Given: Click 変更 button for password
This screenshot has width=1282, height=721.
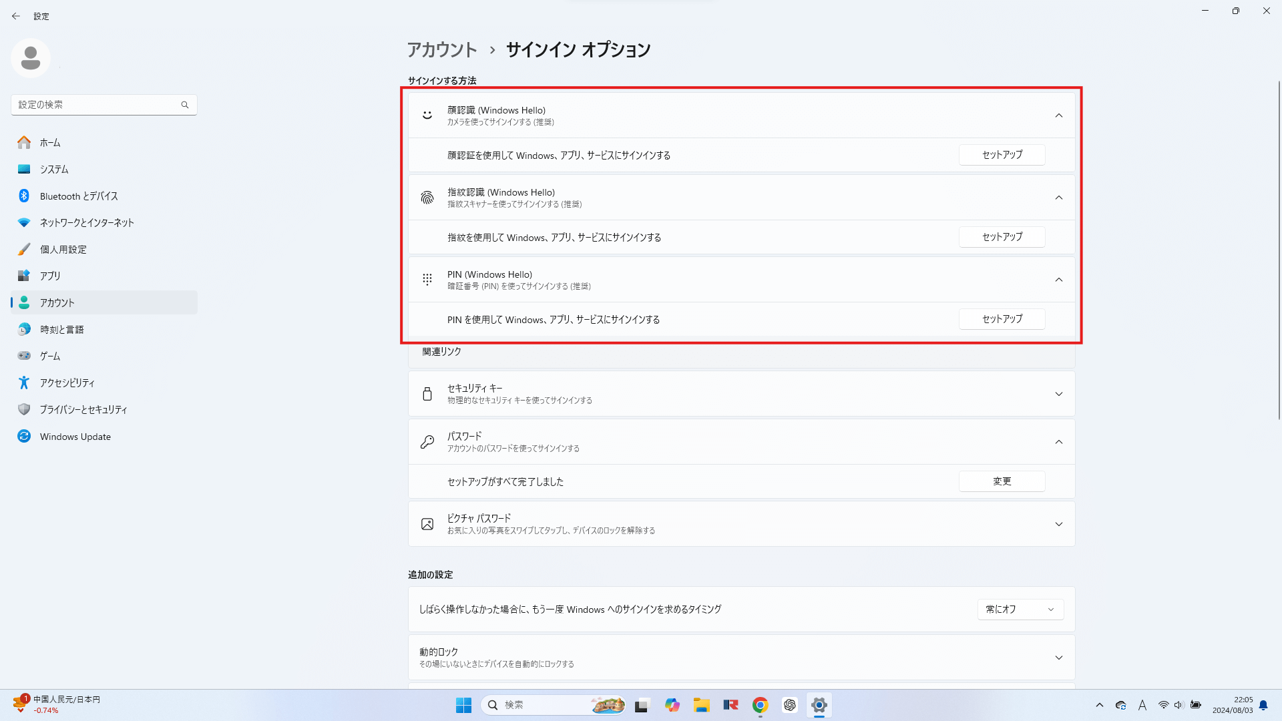Looking at the screenshot, I should point(1002,481).
